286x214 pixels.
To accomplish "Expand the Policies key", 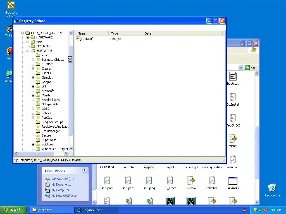I will (x=33, y=113).
